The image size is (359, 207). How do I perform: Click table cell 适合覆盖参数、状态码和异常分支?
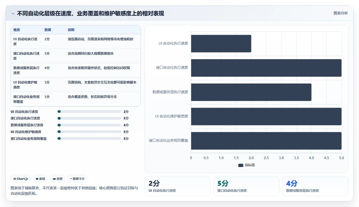coord(92,97)
